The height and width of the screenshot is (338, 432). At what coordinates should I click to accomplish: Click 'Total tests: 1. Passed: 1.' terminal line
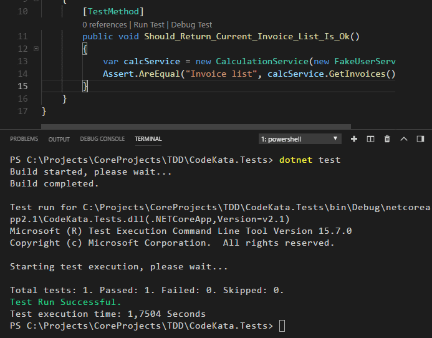[147, 291]
